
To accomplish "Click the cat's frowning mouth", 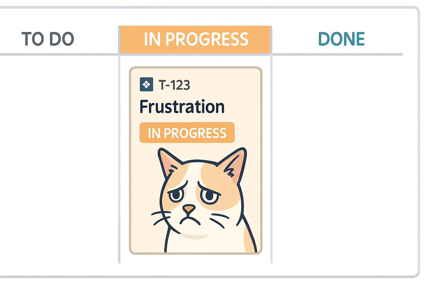I will coord(190,220).
